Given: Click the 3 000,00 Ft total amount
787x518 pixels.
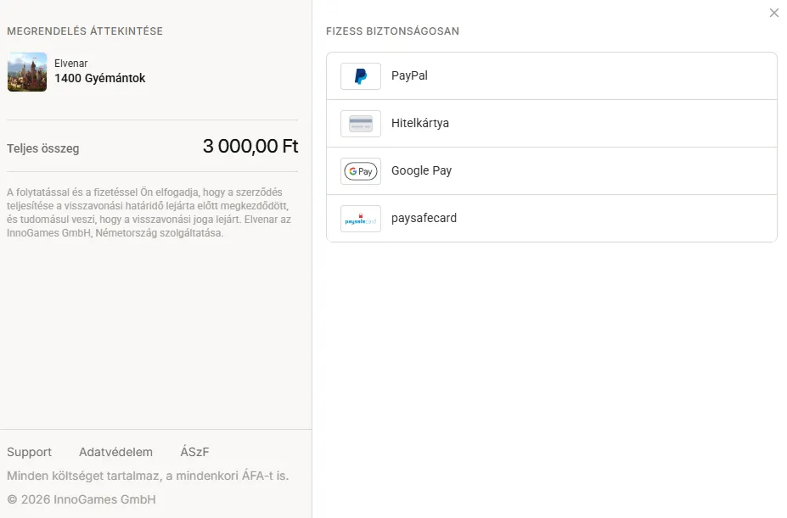Looking at the screenshot, I should click(x=250, y=147).
